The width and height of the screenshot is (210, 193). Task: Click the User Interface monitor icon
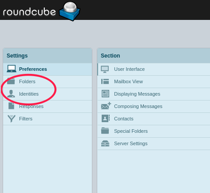(105, 69)
